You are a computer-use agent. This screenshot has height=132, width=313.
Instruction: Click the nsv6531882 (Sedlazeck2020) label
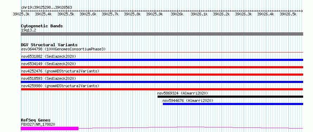[x=49, y=56]
